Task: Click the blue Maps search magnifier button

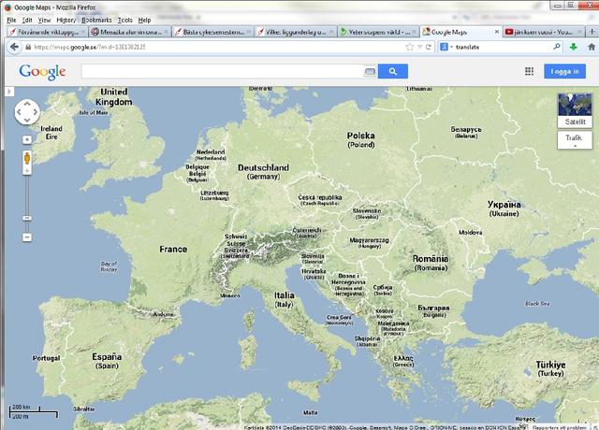Action: pyautogui.click(x=393, y=71)
